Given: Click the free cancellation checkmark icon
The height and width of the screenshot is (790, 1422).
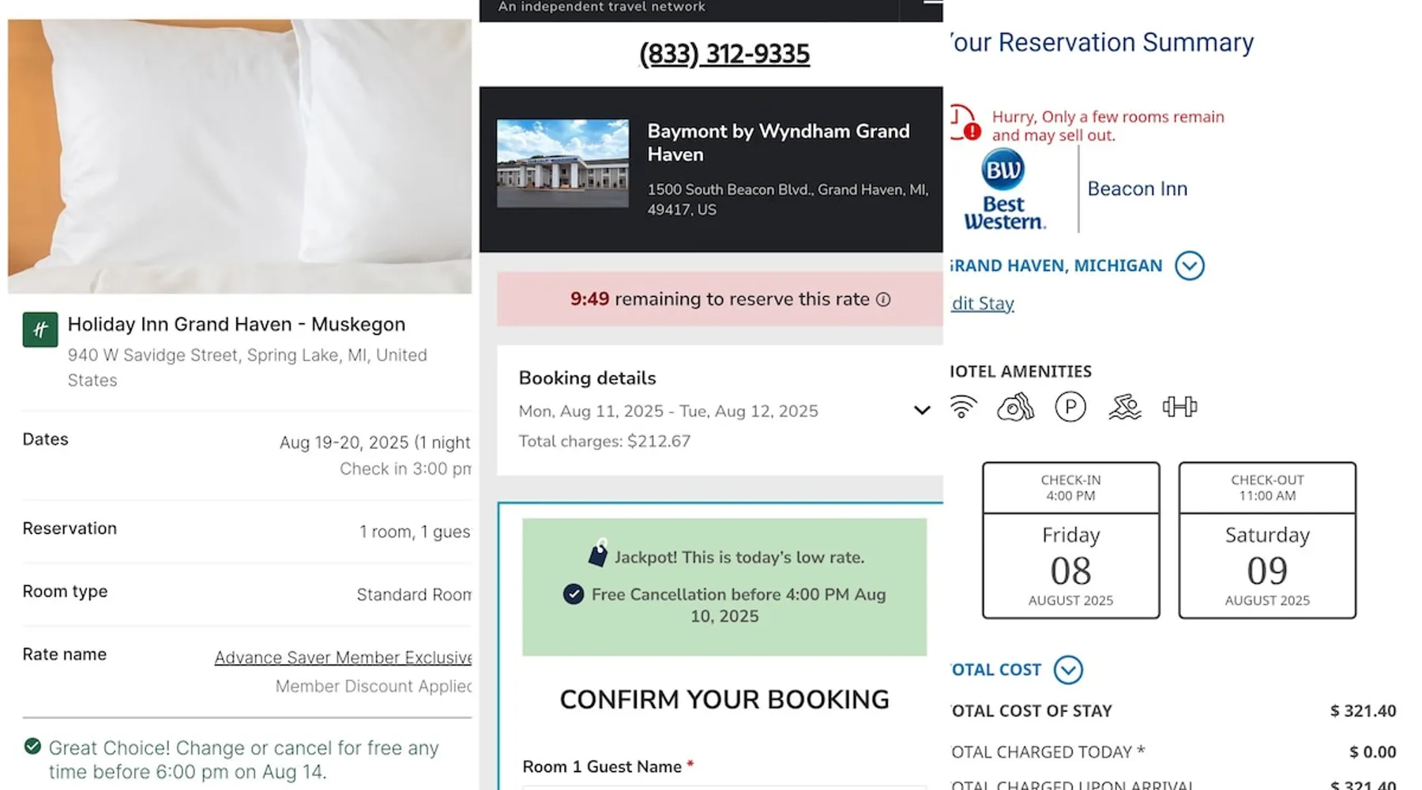Looking at the screenshot, I should pos(574,594).
